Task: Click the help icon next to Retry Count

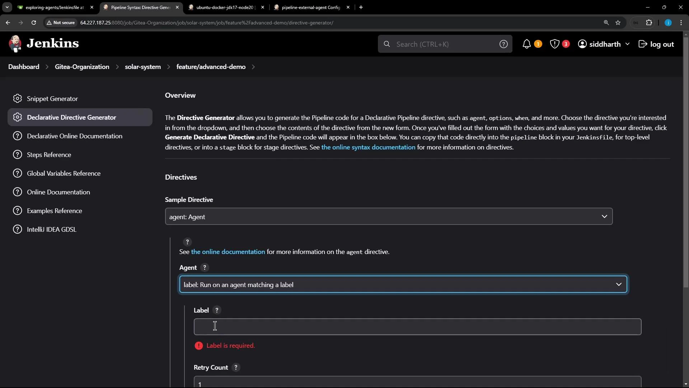Action: [236, 368]
